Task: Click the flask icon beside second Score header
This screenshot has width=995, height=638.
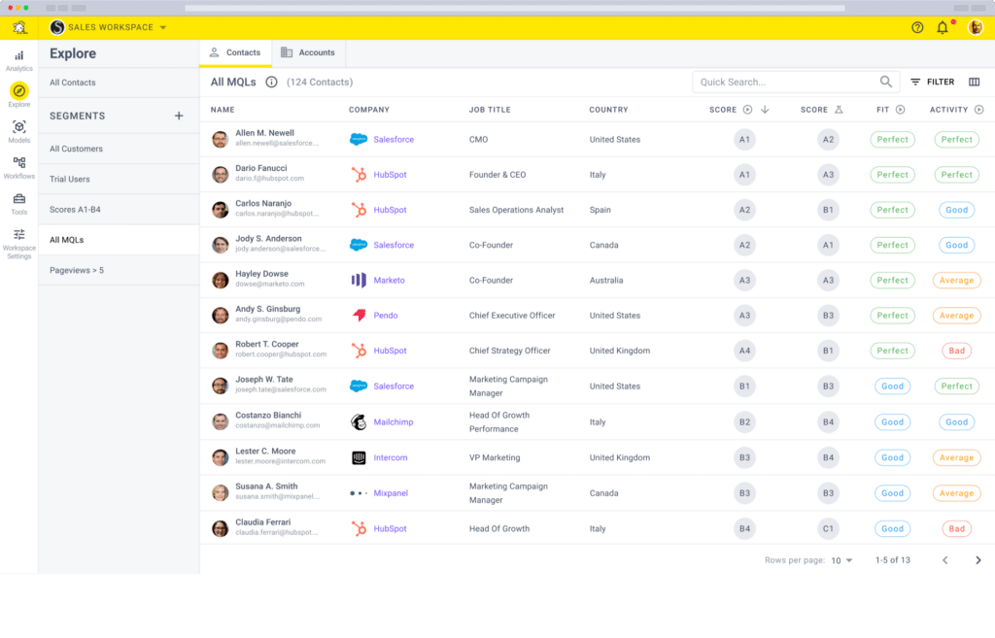Action: coord(839,110)
